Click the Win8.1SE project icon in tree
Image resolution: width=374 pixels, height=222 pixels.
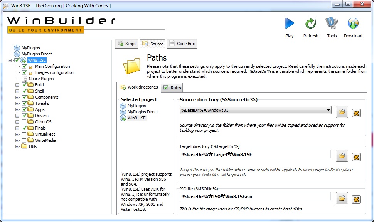23,60
